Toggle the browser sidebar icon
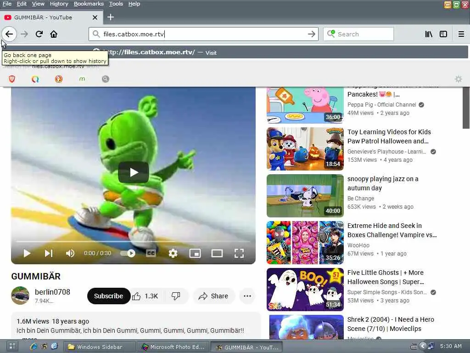This screenshot has width=470, height=353. (443, 34)
